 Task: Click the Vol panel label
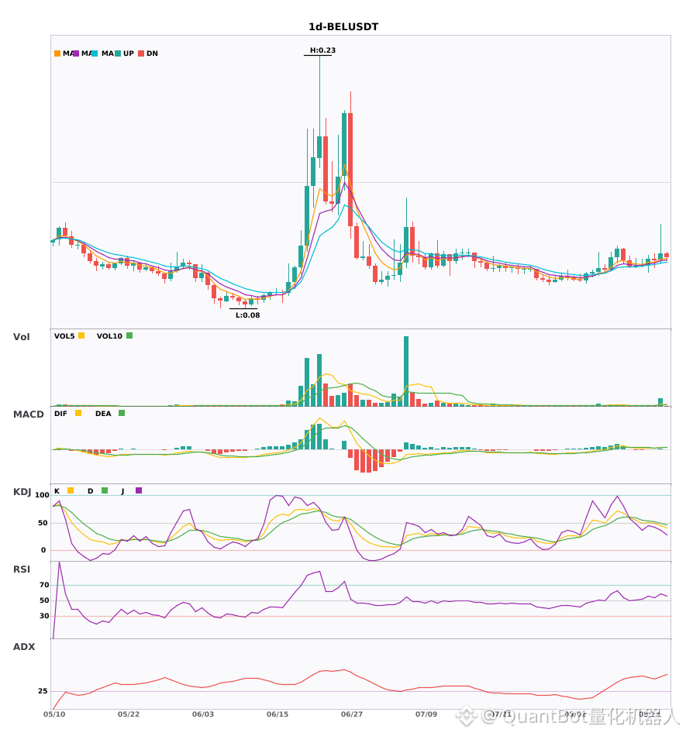22,337
